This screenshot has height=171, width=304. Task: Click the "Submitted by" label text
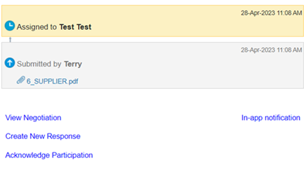click(x=39, y=64)
